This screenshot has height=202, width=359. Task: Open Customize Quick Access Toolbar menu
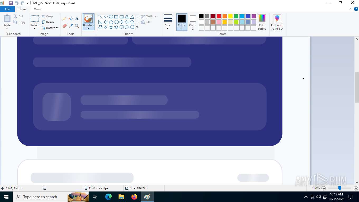point(27,3)
